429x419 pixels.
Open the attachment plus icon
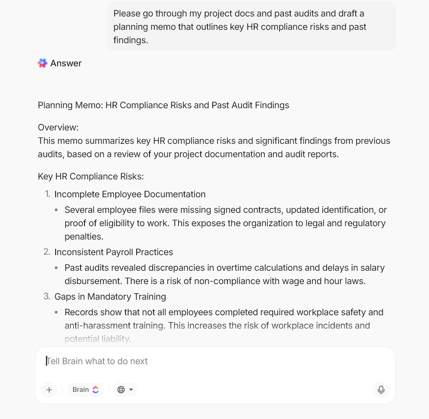click(x=49, y=390)
